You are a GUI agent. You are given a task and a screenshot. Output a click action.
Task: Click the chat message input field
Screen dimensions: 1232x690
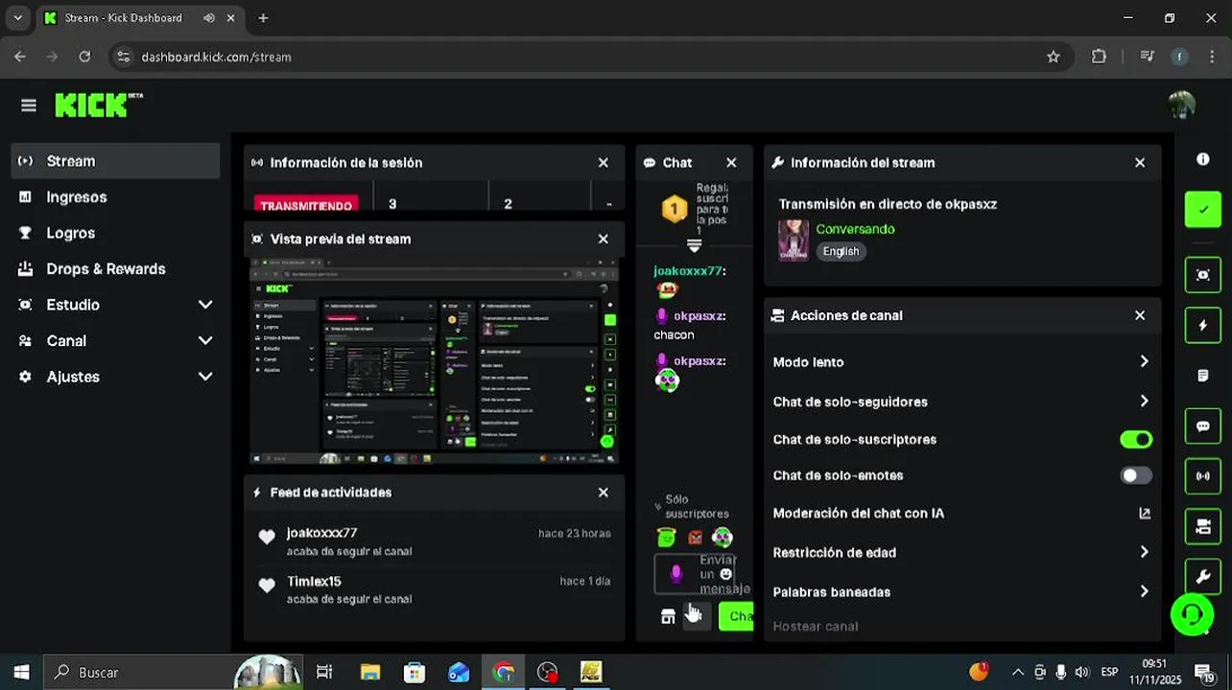pyautogui.click(x=696, y=574)
